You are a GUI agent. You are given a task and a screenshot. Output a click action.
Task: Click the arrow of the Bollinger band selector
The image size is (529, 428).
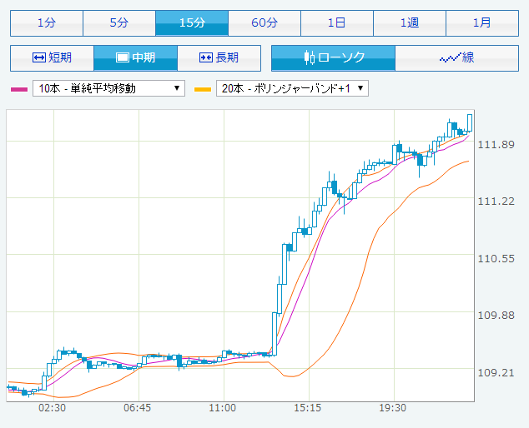point(360,88)
